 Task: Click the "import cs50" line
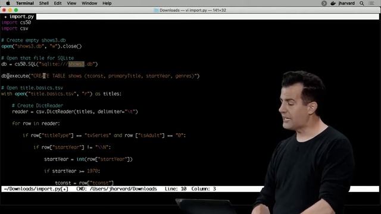tap(16, 23)
